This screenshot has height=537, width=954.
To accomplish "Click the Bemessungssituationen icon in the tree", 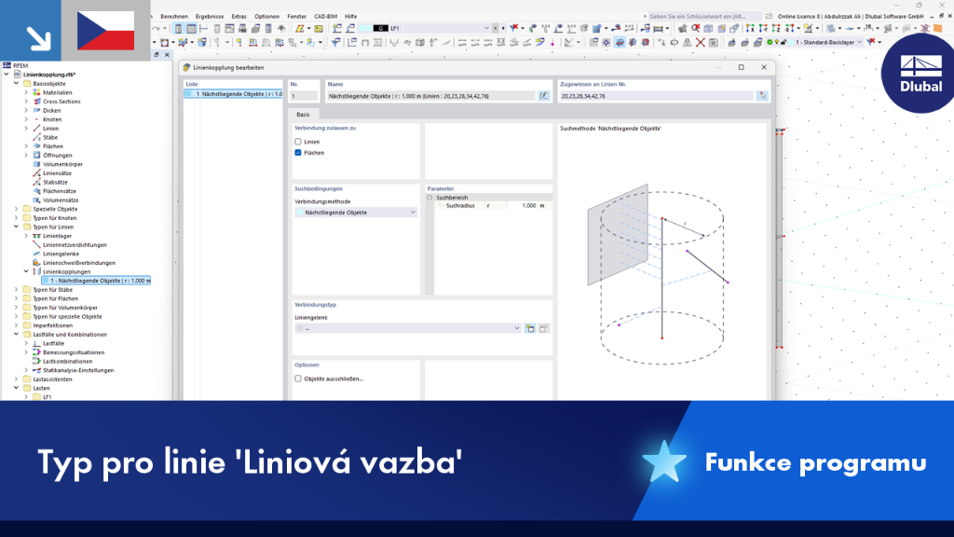I will click(x=36, y=352).
